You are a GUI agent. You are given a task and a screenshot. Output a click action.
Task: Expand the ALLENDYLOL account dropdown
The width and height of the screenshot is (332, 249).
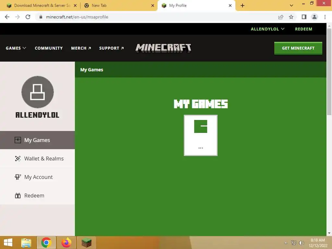pyautogui.click(x=267, y=29)
